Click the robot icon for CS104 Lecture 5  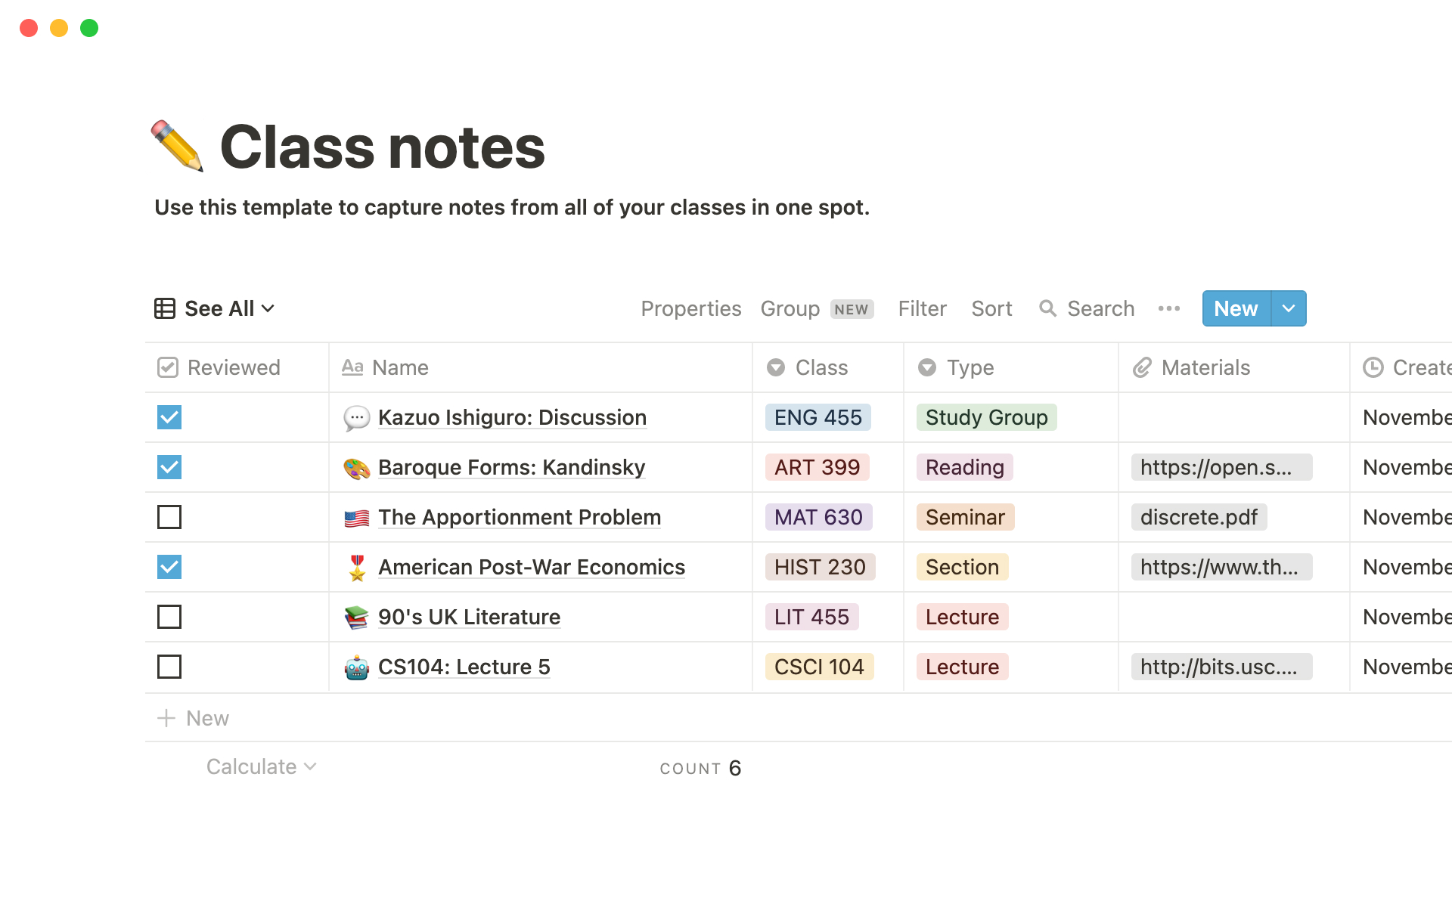356,667
